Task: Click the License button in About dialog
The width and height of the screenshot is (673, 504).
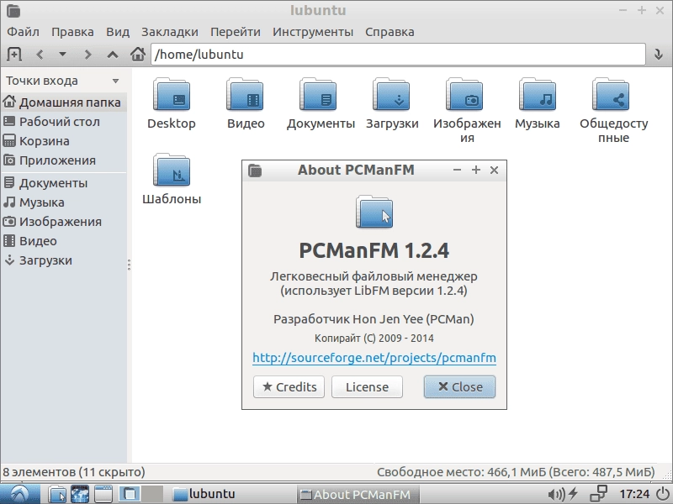Action: [x=367, y=387]
